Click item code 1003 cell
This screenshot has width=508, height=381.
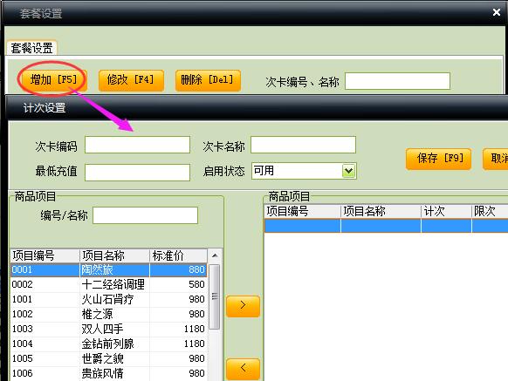click(45, 329)
